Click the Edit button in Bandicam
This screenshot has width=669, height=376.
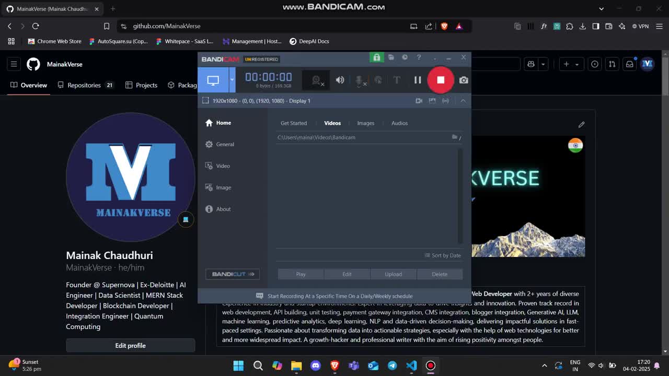point(347,274)
